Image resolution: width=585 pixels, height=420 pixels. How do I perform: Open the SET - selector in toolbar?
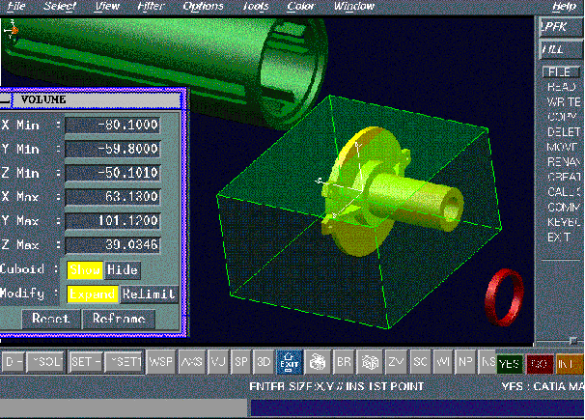[86, 361]
